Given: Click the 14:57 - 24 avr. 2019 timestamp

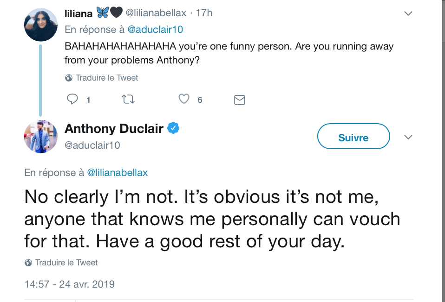Looking at the screenshot, I should click(70, 284).
